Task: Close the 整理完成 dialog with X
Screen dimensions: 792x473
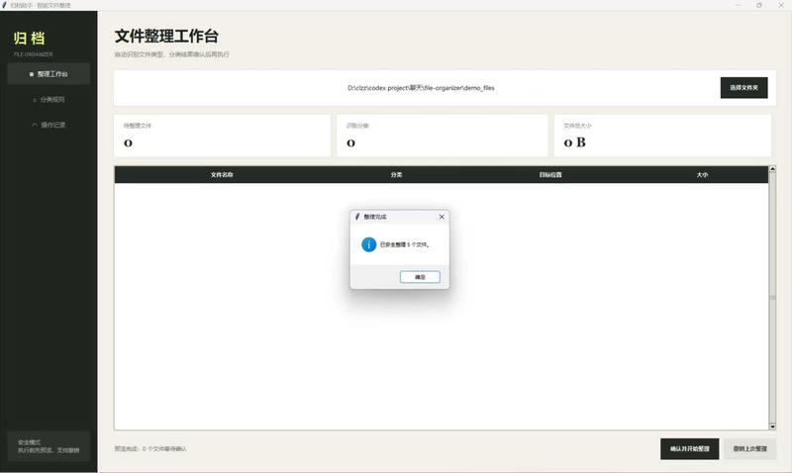Action: 442,217
